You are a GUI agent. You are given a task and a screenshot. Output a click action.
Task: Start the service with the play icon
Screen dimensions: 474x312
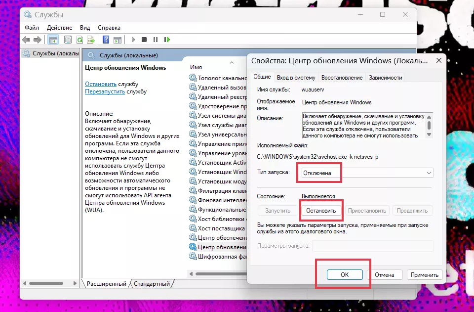pos(133,40)
